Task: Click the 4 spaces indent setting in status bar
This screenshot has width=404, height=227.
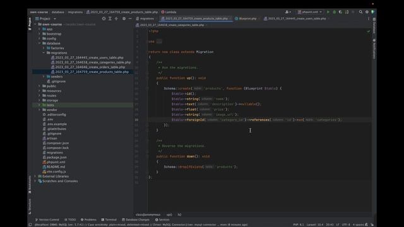Action: click(359, 224)
